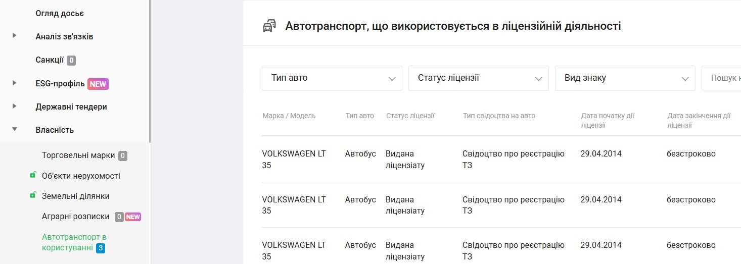741x264 pixels.
Task: Click the green unlock icon next to Об'єкти нерухомості
Action: [33, 175]
